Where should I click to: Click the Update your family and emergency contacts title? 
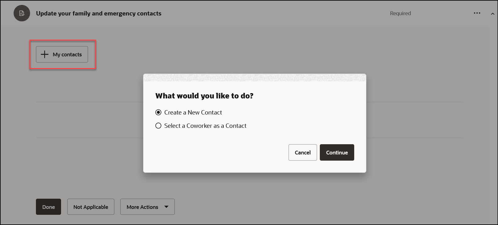[99, 13]
